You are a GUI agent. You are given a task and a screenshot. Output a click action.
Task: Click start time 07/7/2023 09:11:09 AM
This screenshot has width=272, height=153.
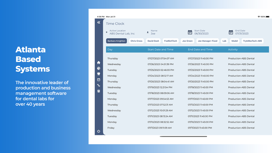160,128
